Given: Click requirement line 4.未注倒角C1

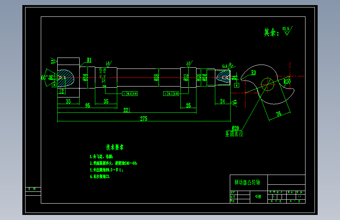Looking at the screenshot, I should (x=100, y=177).
